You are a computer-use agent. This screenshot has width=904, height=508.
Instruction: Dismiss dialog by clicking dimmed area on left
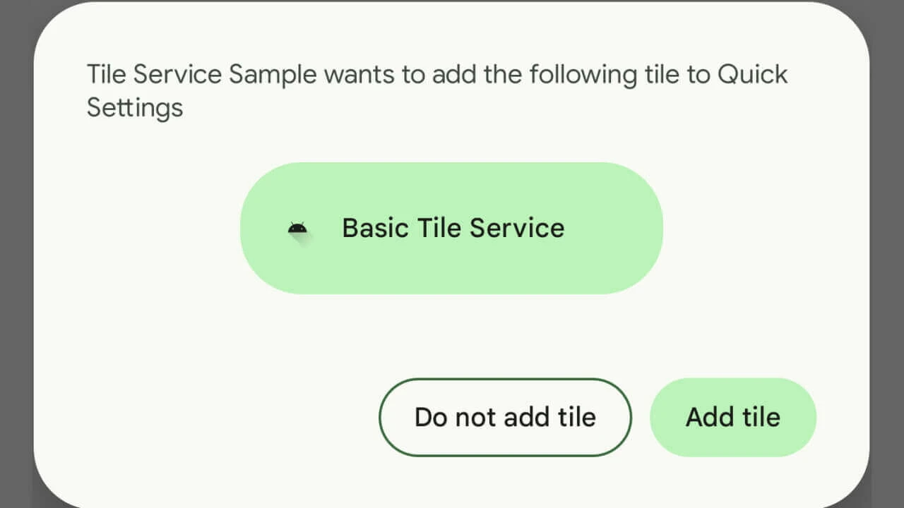pos(16,254)
